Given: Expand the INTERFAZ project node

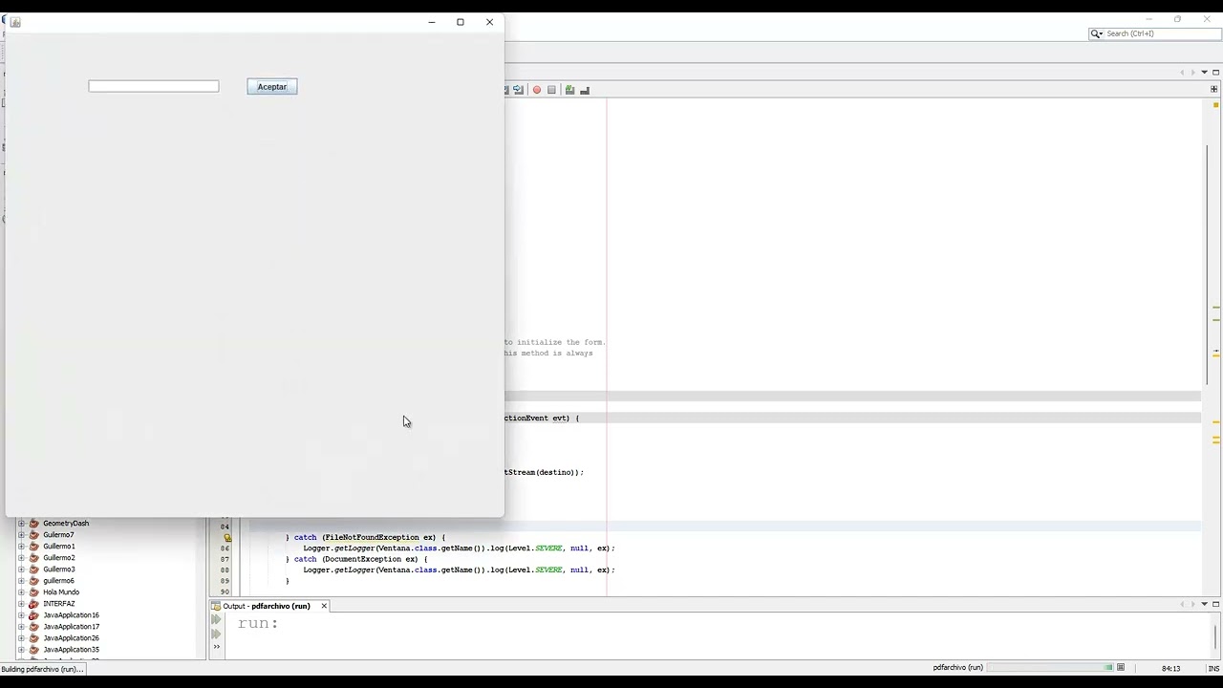Looking at the screenshot, I should [21, 604].
